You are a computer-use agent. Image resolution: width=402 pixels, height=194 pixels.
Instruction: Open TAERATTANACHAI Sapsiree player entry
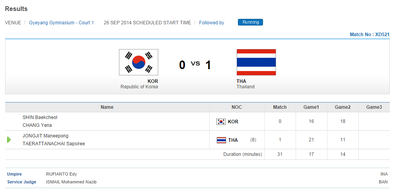[x=54, y=144]
